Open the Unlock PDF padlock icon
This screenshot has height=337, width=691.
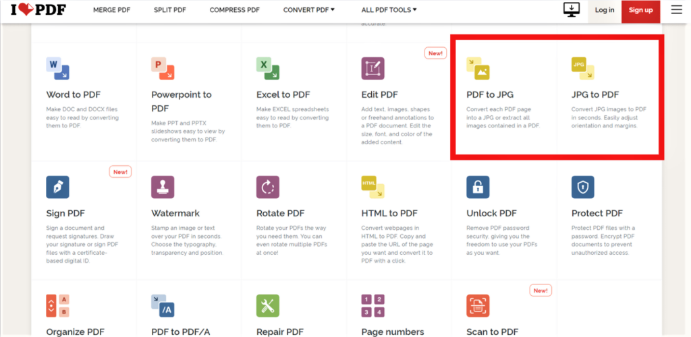point(478,187)
